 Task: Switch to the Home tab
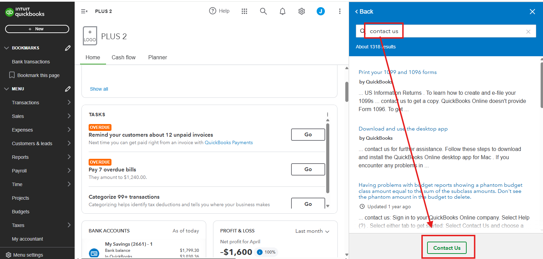[93, 58]
